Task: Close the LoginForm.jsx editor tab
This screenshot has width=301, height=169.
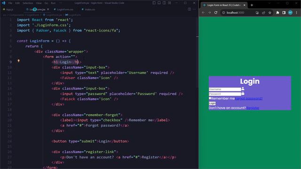Action: (48, 9)
